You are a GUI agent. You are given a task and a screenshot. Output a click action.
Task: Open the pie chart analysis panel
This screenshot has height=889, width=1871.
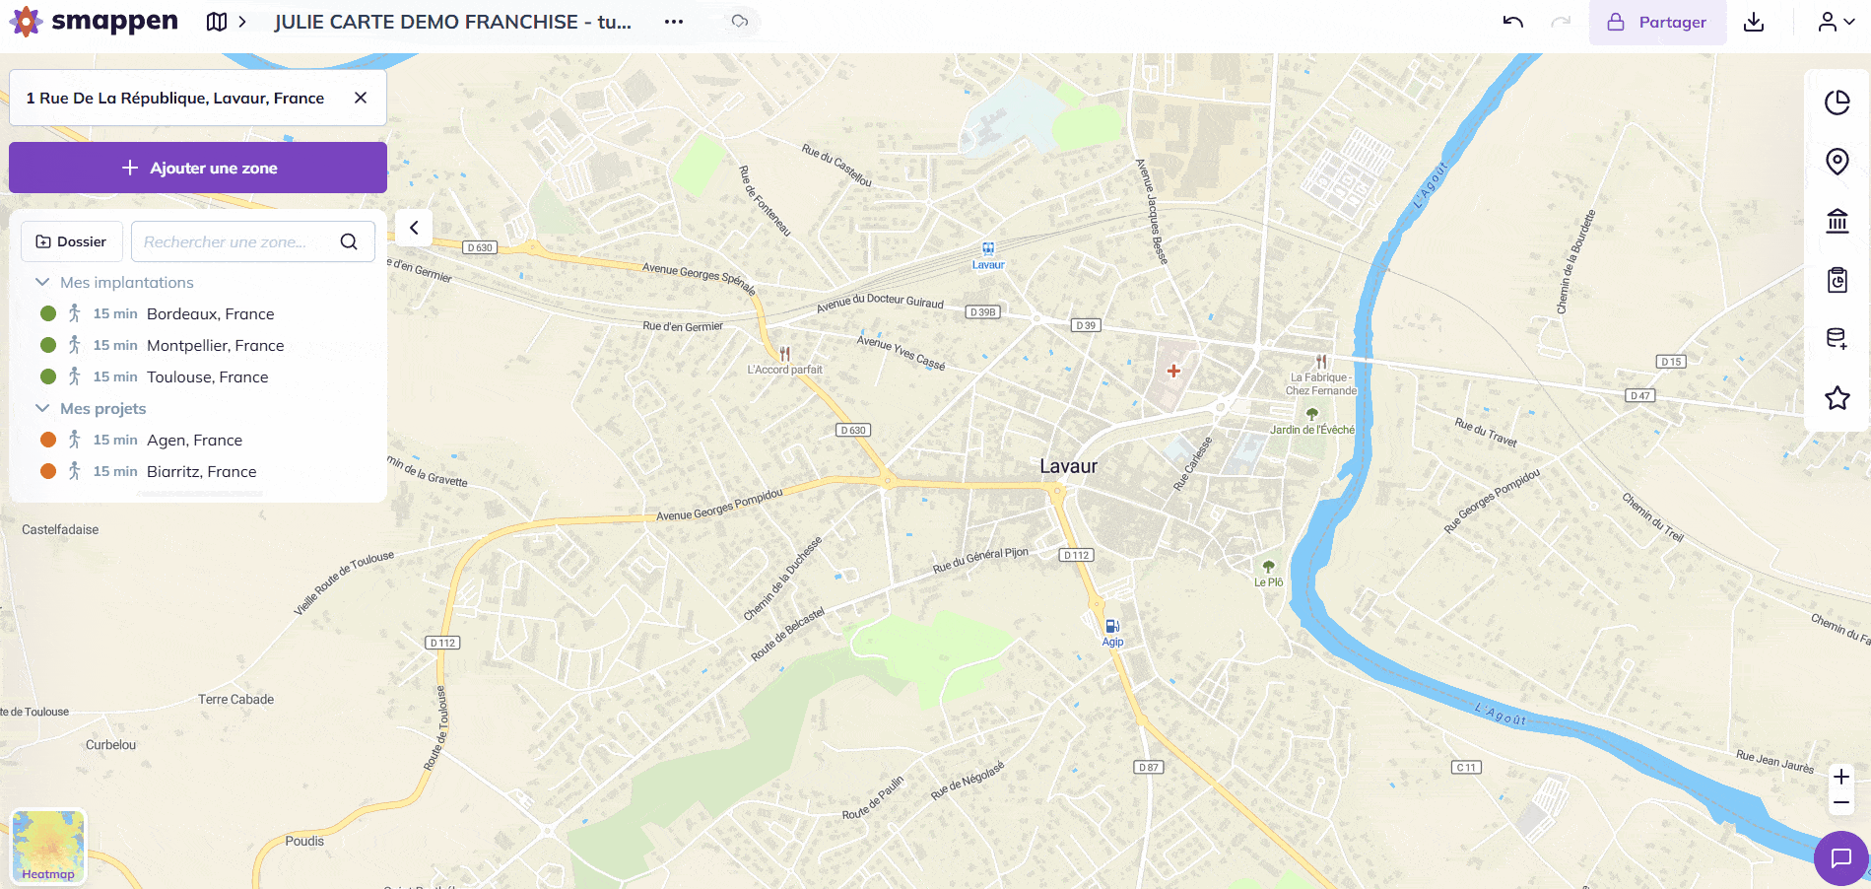tap(1837, 103)
